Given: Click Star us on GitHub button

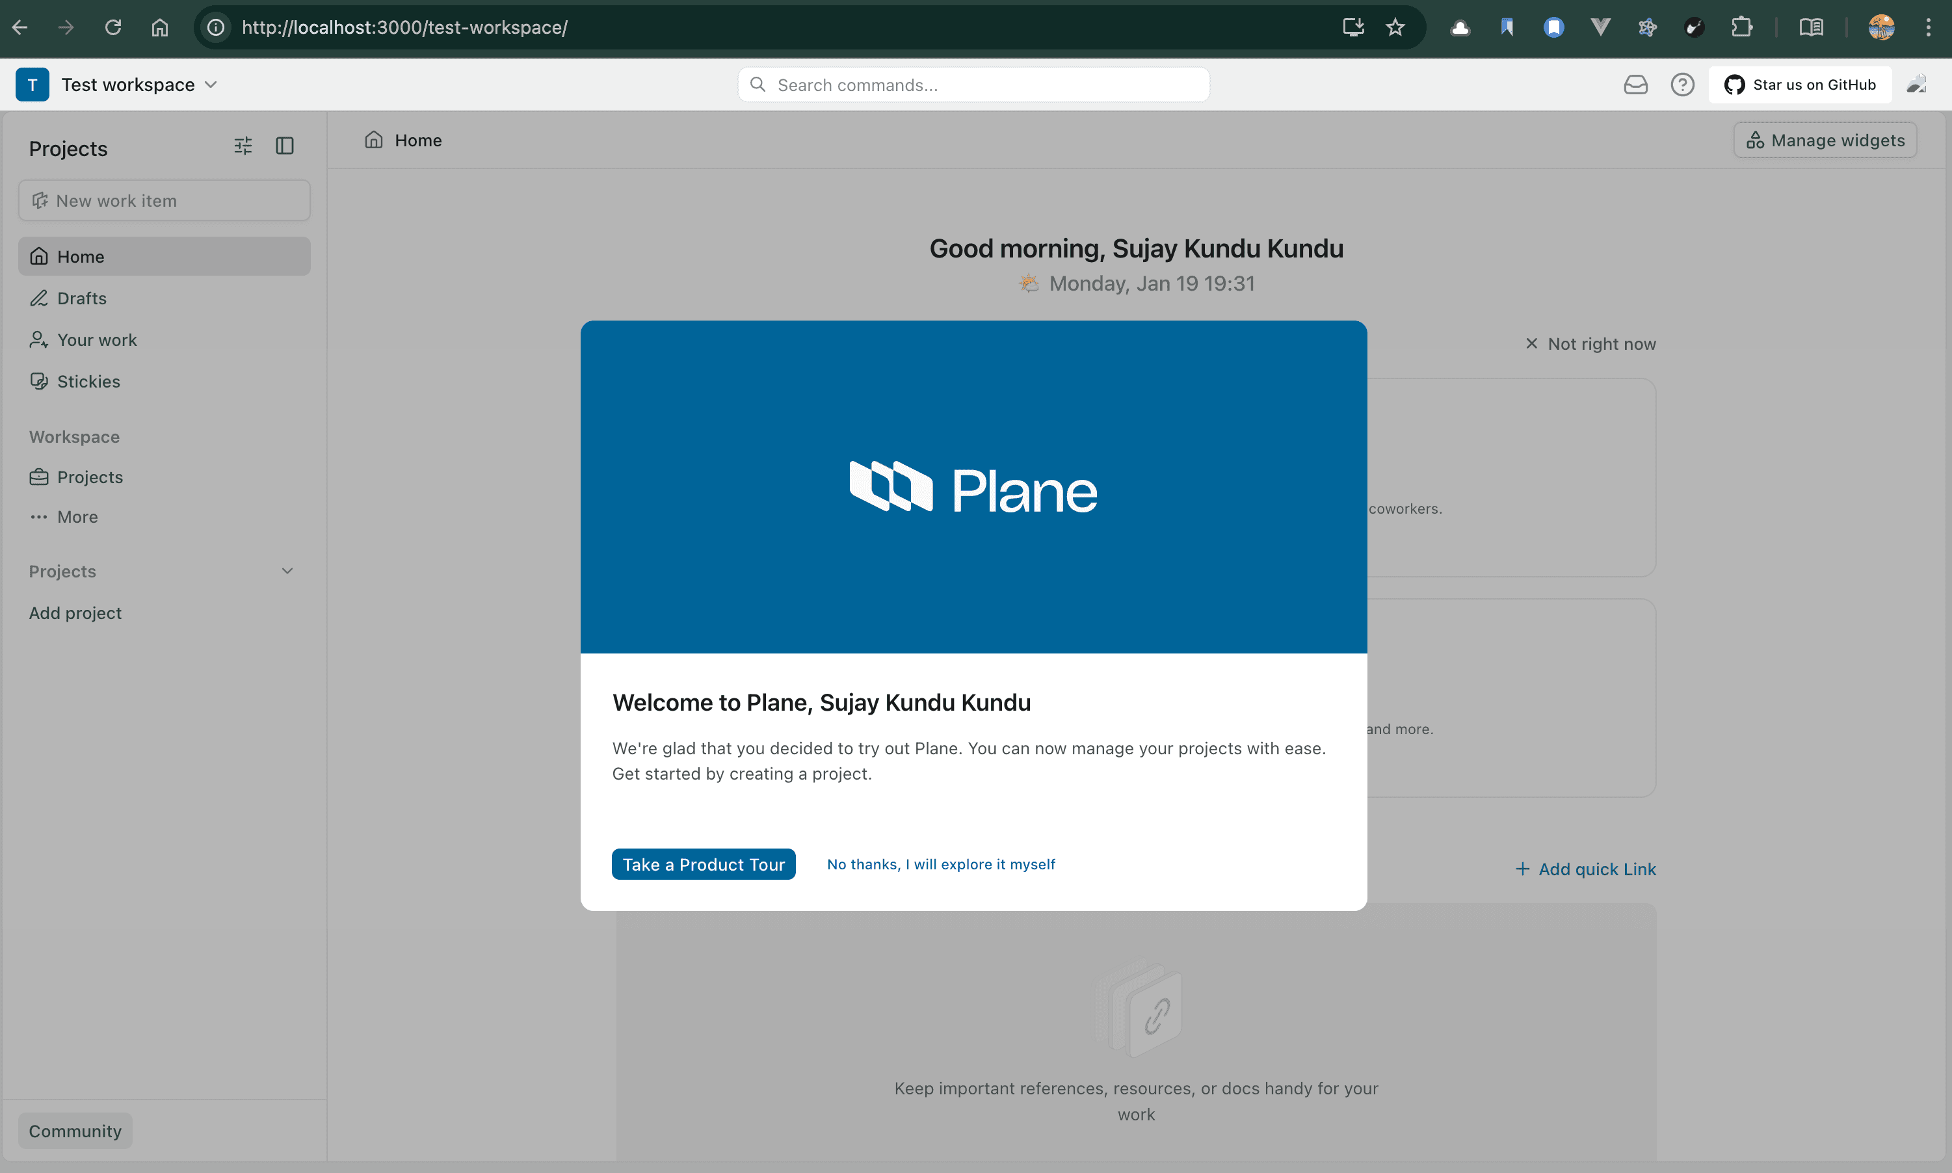Looking at the screenshot, I should click(1799, 85).
